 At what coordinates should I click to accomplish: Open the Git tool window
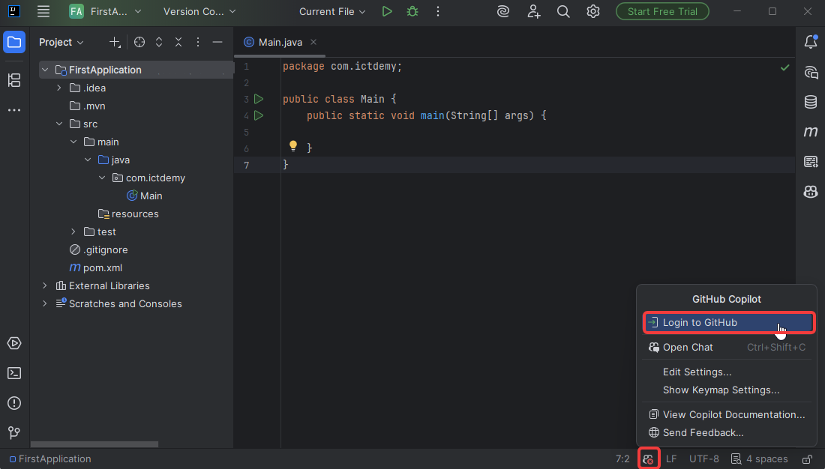14,433
